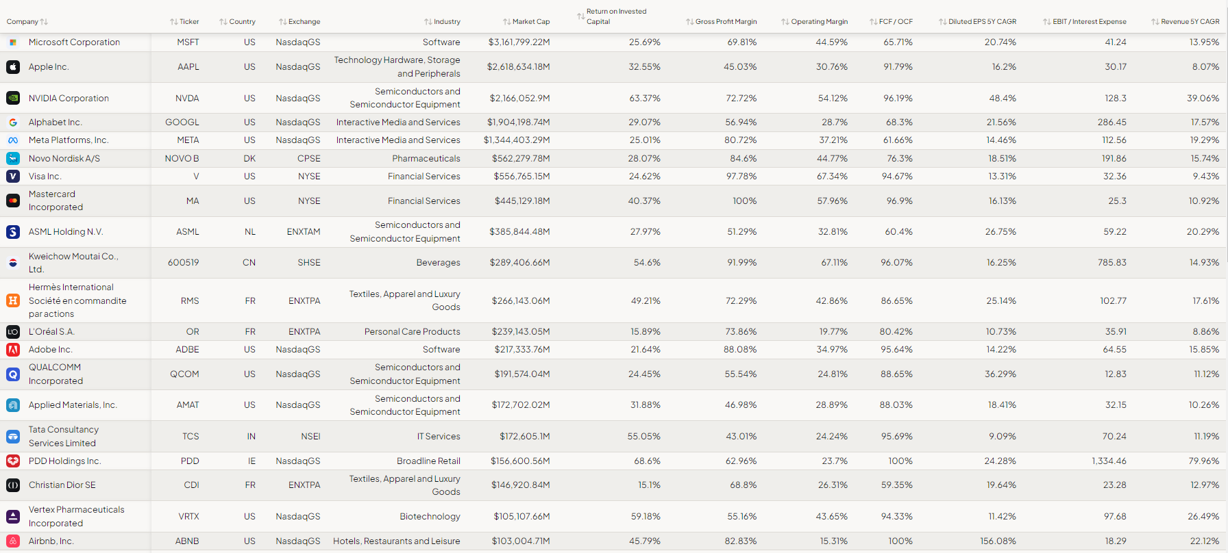Click the Pharmaceuticals industry cell
Screen dimensions: 1228x553
[x=426, y=159]
